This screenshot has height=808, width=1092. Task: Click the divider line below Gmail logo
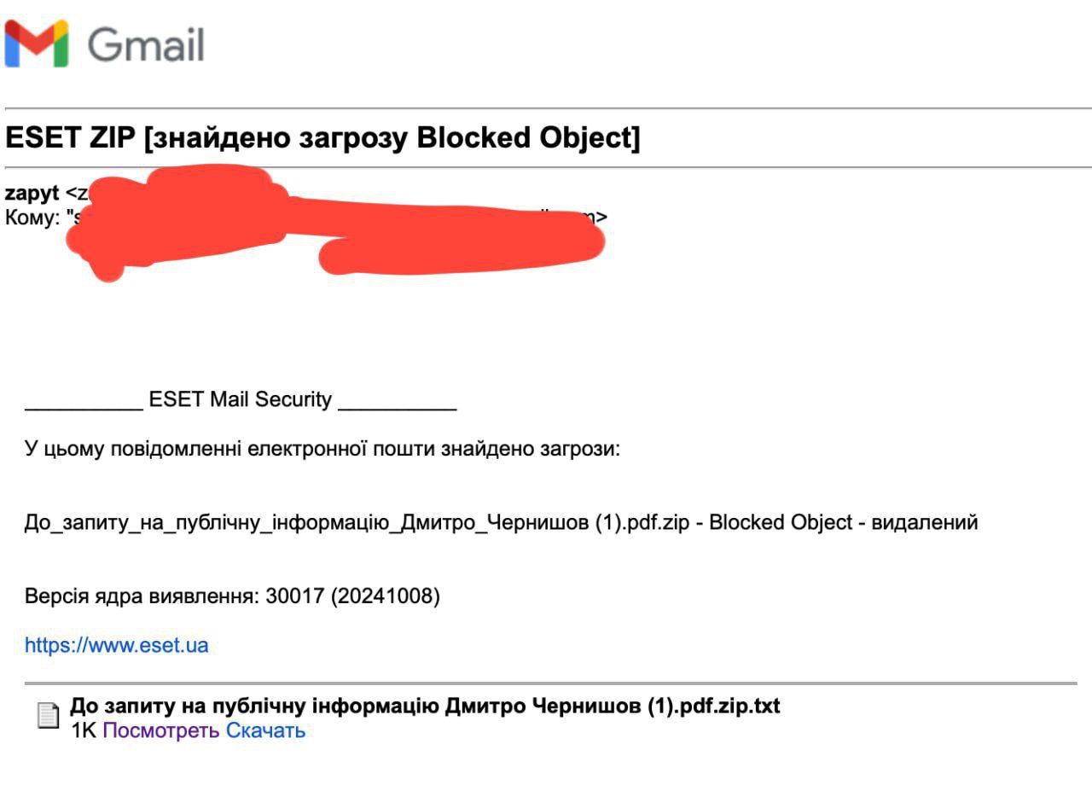546,108
